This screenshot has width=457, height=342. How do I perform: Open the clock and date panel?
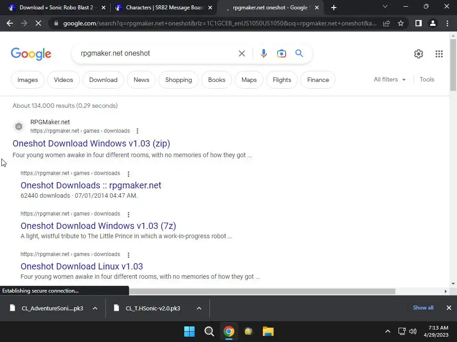(x=436, y=331)
